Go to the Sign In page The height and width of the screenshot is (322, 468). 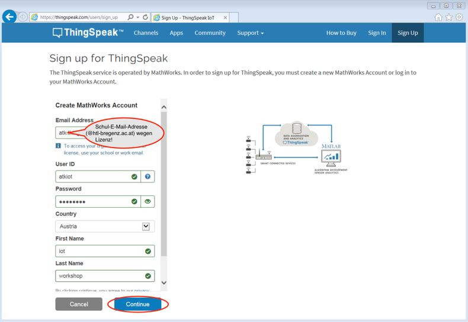click(377, 33)
